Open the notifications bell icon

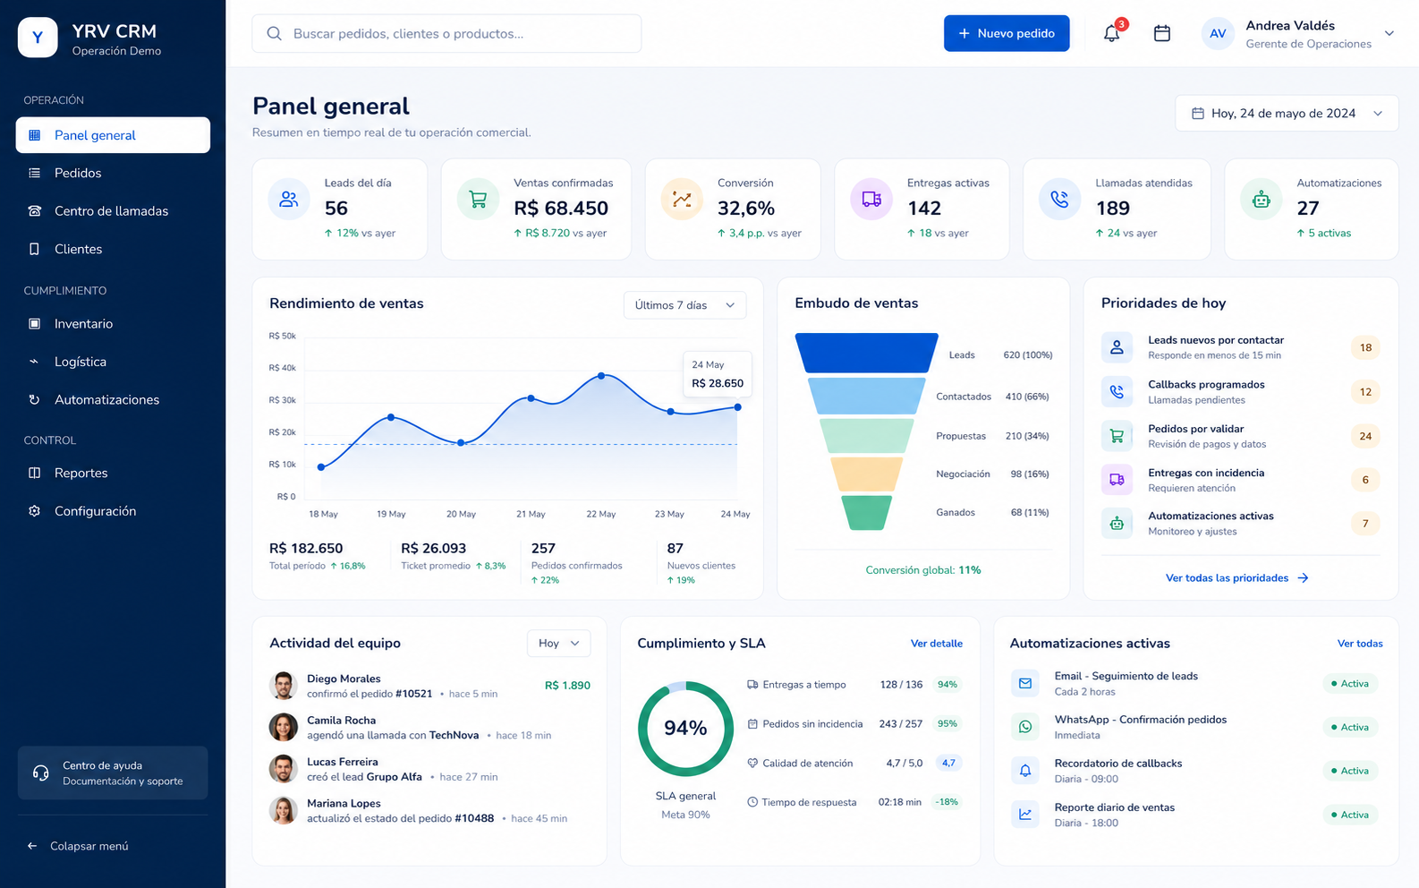point(1111,33)
